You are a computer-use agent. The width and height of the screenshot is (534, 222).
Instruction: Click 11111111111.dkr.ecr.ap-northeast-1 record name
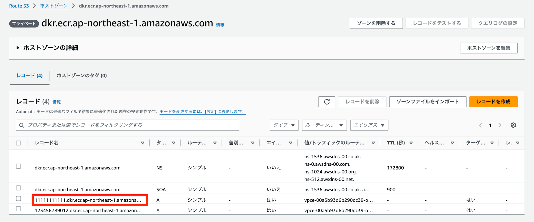pyautogui.click(x=88, y=200)
